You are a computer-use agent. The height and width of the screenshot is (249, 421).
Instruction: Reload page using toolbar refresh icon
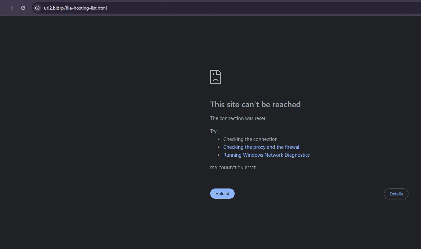point(23,8)
